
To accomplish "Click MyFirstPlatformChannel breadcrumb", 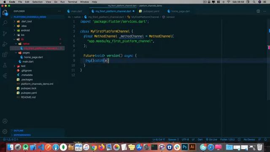I will click(145, 17).
